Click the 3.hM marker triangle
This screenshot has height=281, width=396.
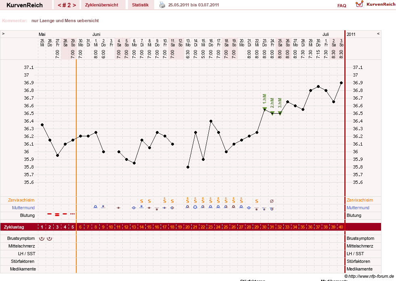point(280,113)
